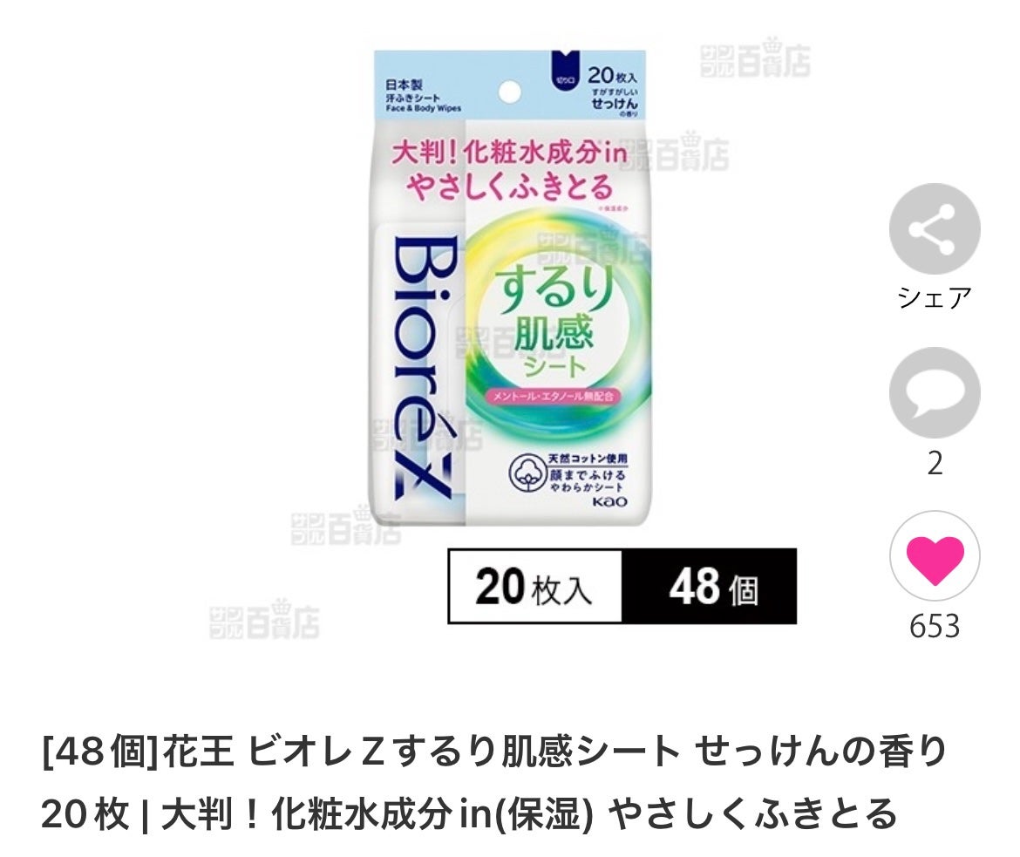Click the cotton flower icon on package
1020x857 pixels.
pyautogui.click(x=527, y=475)
